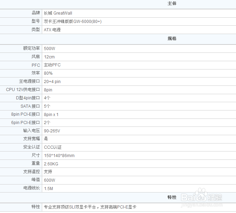Screen dimensions: 236x213
Task: Click the 特性 row label
Action: [x=36, y=207]
